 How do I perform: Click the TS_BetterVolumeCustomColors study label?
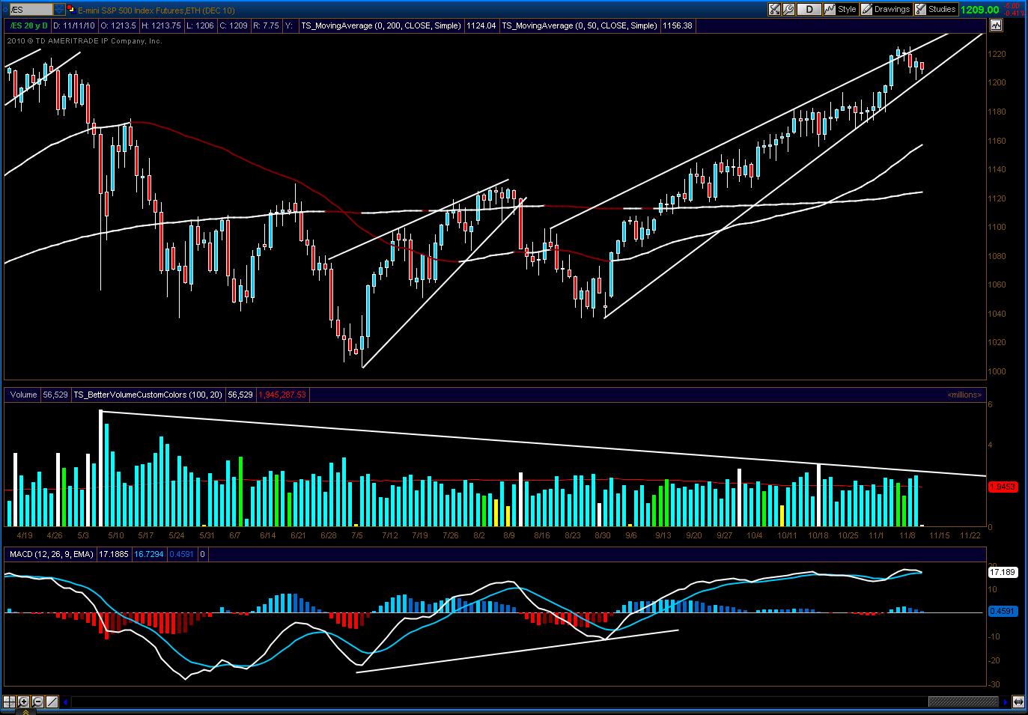[x=148, y=395]
